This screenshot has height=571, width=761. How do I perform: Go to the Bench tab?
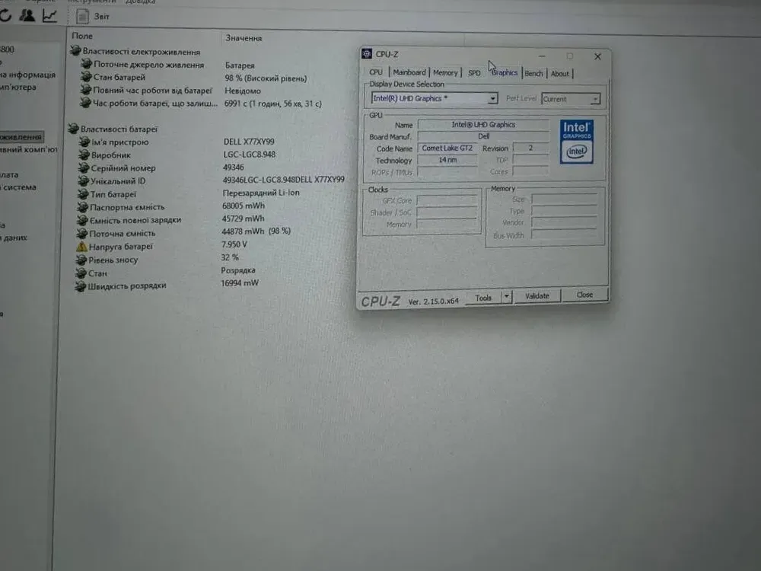[x=533, y=73]
